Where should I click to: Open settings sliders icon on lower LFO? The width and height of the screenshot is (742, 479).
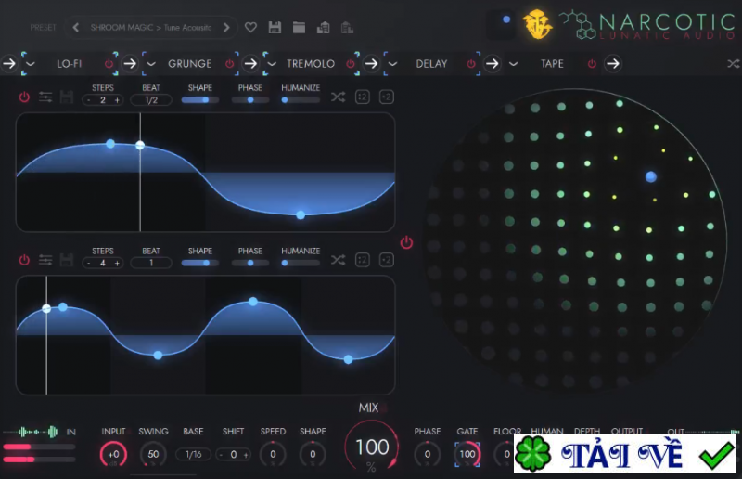coord(45,260)
